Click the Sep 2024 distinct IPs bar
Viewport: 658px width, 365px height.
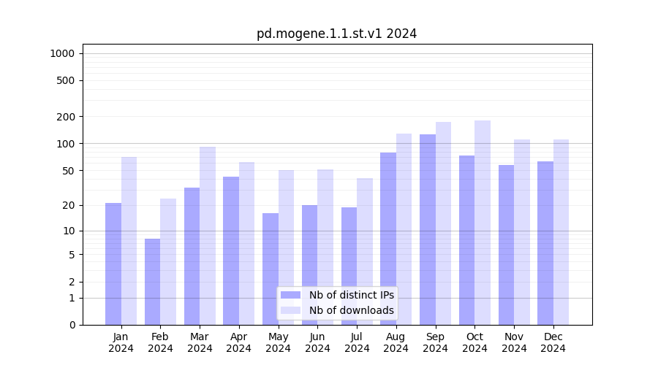pos(428,229)
